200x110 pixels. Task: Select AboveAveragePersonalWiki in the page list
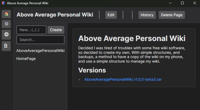click(40, 51)
